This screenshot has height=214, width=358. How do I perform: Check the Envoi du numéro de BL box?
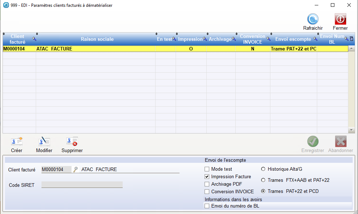pyautogui.click(x=207, y=206)
